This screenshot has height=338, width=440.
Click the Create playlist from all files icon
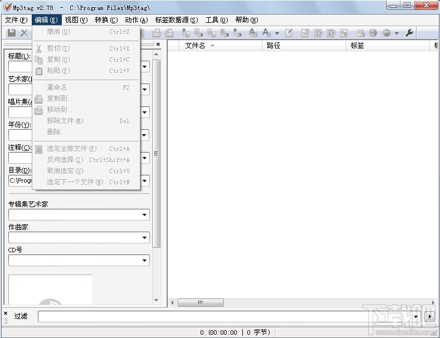pyautogui.click(x=318, y=33)
